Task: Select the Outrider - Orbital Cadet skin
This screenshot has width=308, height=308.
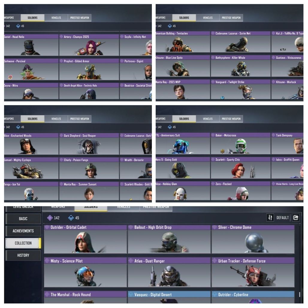Action: 85,239
